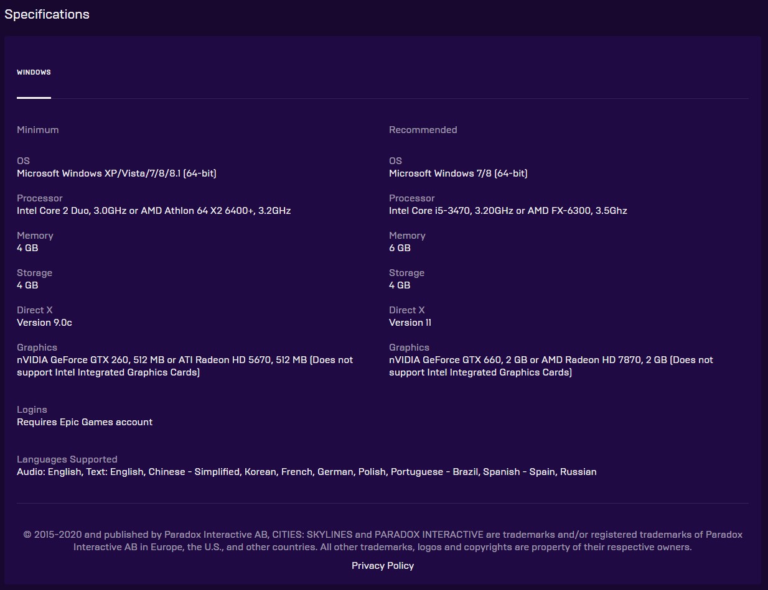Click the Specifications heading

pyautogui.click(x=47, y=14)
